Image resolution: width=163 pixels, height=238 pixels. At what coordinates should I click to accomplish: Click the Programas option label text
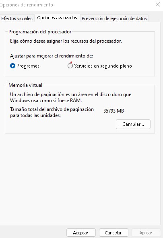tap(28, 66)
